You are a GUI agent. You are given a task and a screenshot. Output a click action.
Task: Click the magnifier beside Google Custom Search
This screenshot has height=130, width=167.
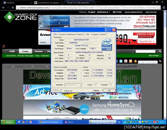[x=160, y=61]
